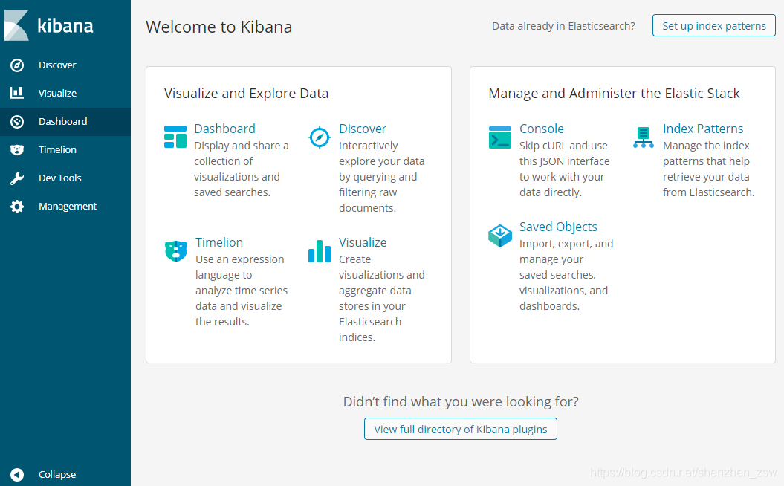Viewport: 784px width, 486px height.
Task: Click the Management gear icon in the sidebar
Action: (17, 206)
